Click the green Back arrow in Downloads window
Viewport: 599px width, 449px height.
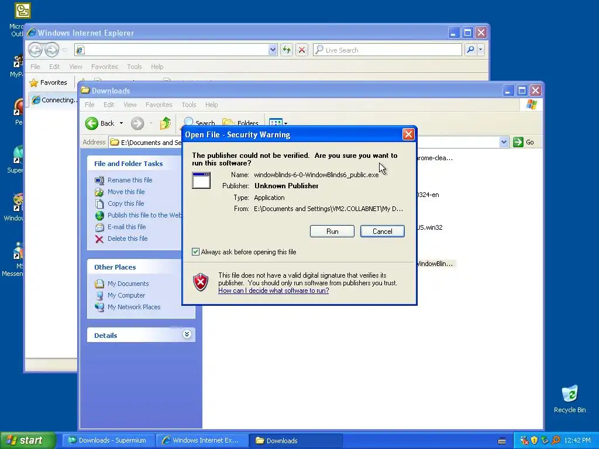point(92,123)
